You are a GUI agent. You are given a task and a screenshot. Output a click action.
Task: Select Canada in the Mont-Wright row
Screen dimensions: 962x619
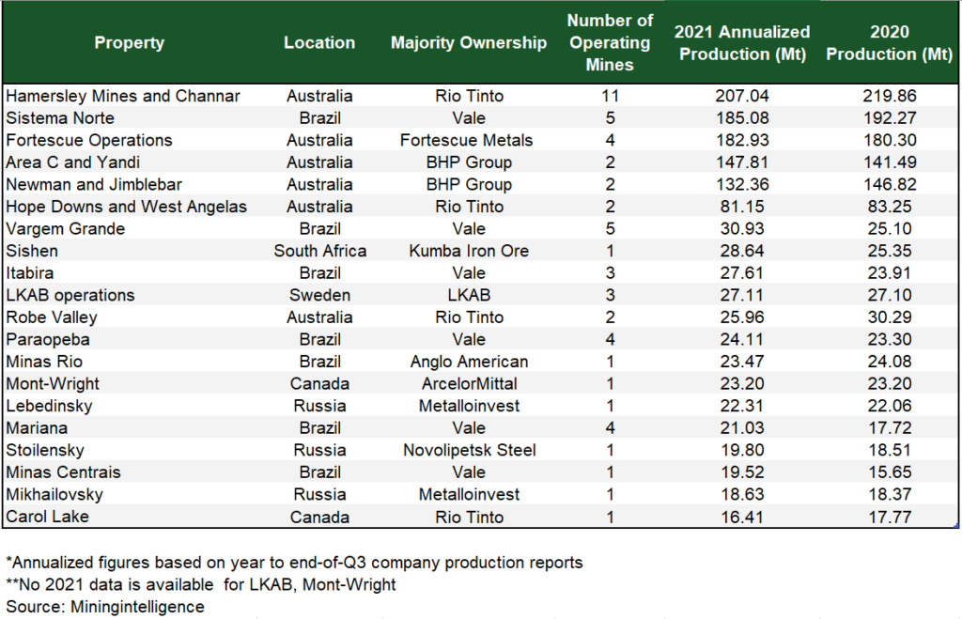(x=319, y=383)
